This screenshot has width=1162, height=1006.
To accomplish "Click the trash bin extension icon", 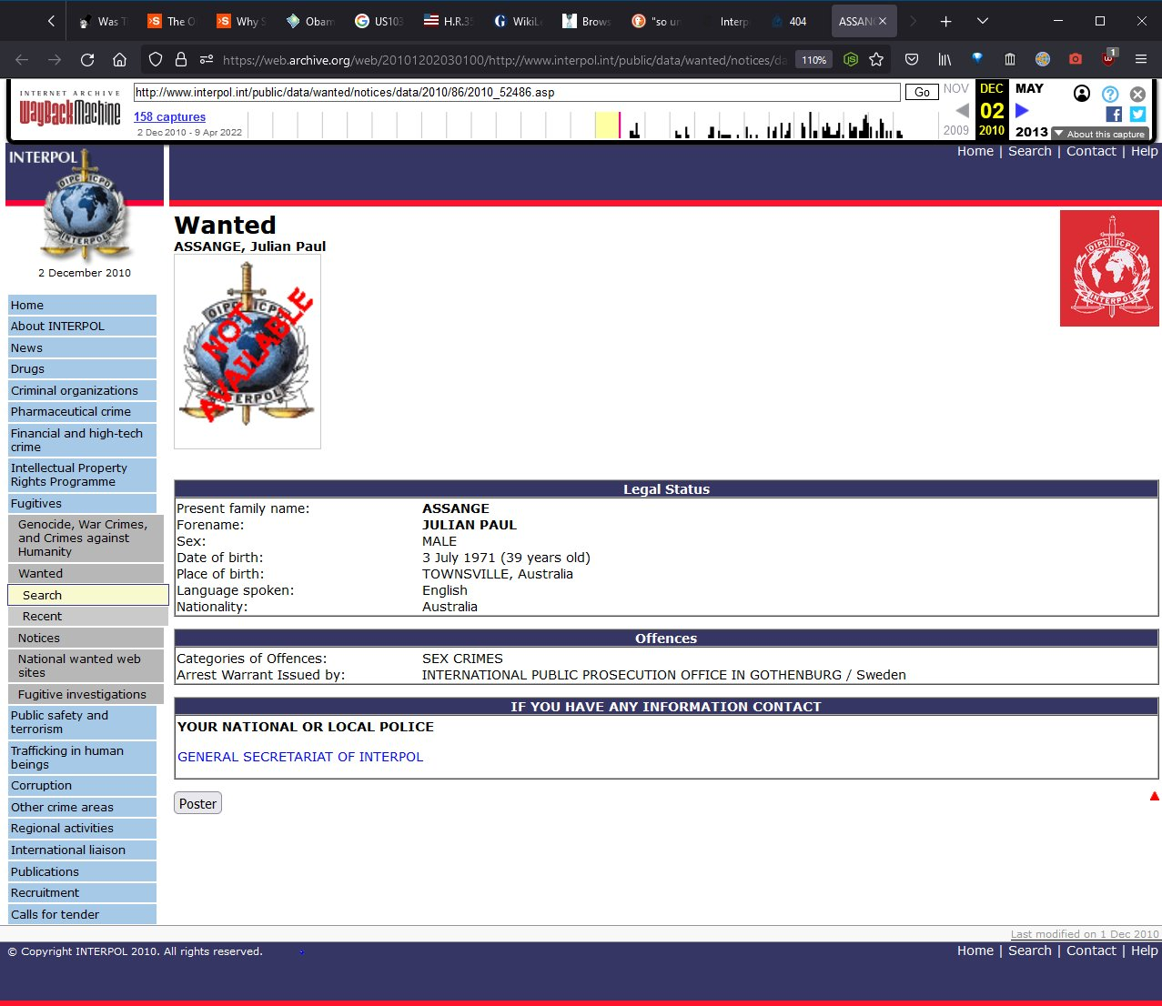I will [1010, 59].
